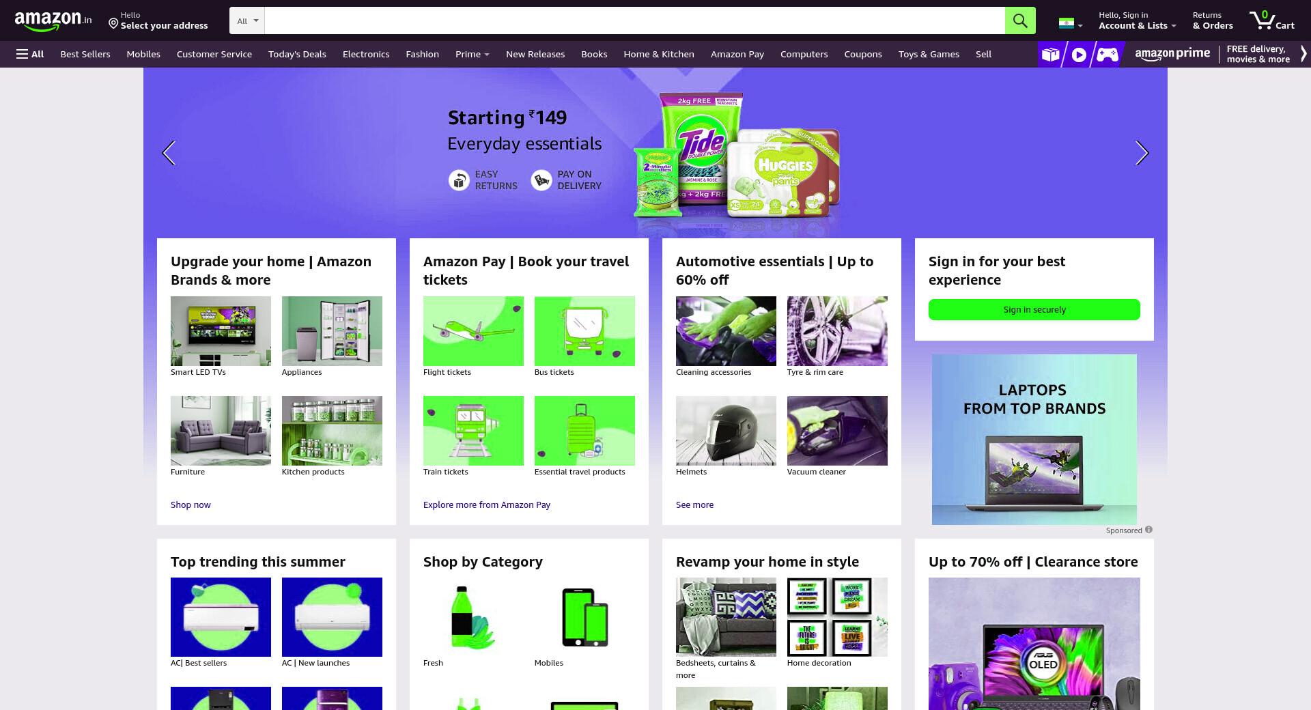1311x710 pixels.
Task: Open Computers nav item
Action: [804, 54]
